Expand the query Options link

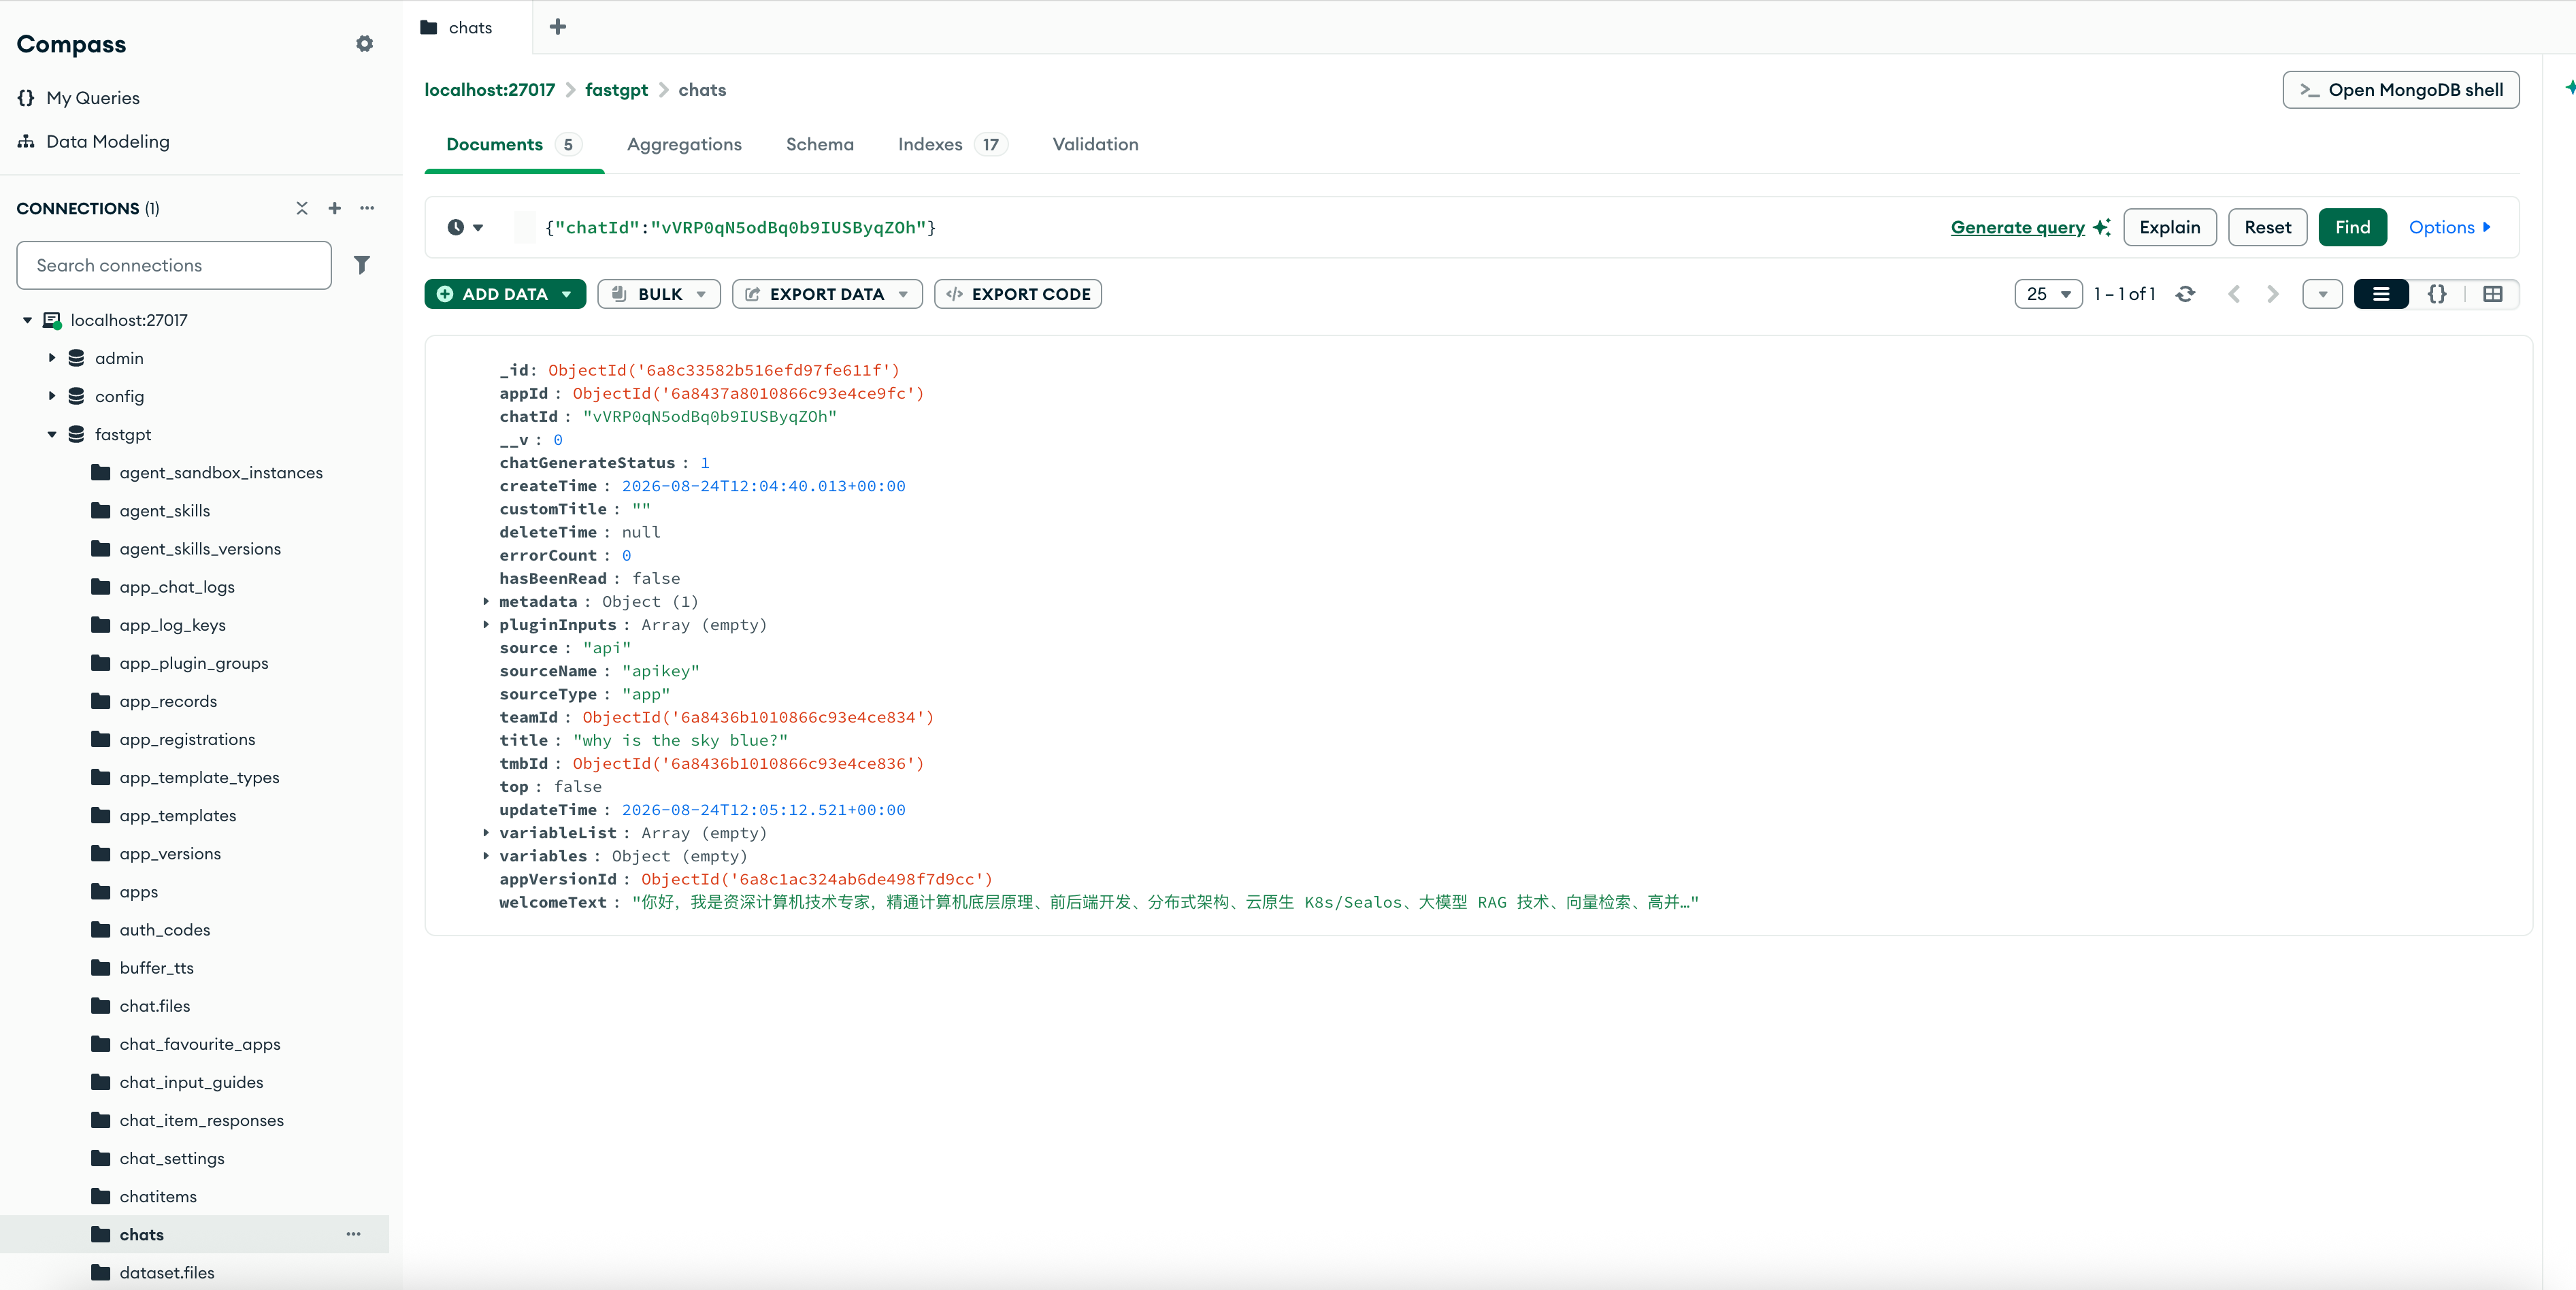pos(2449,228)
